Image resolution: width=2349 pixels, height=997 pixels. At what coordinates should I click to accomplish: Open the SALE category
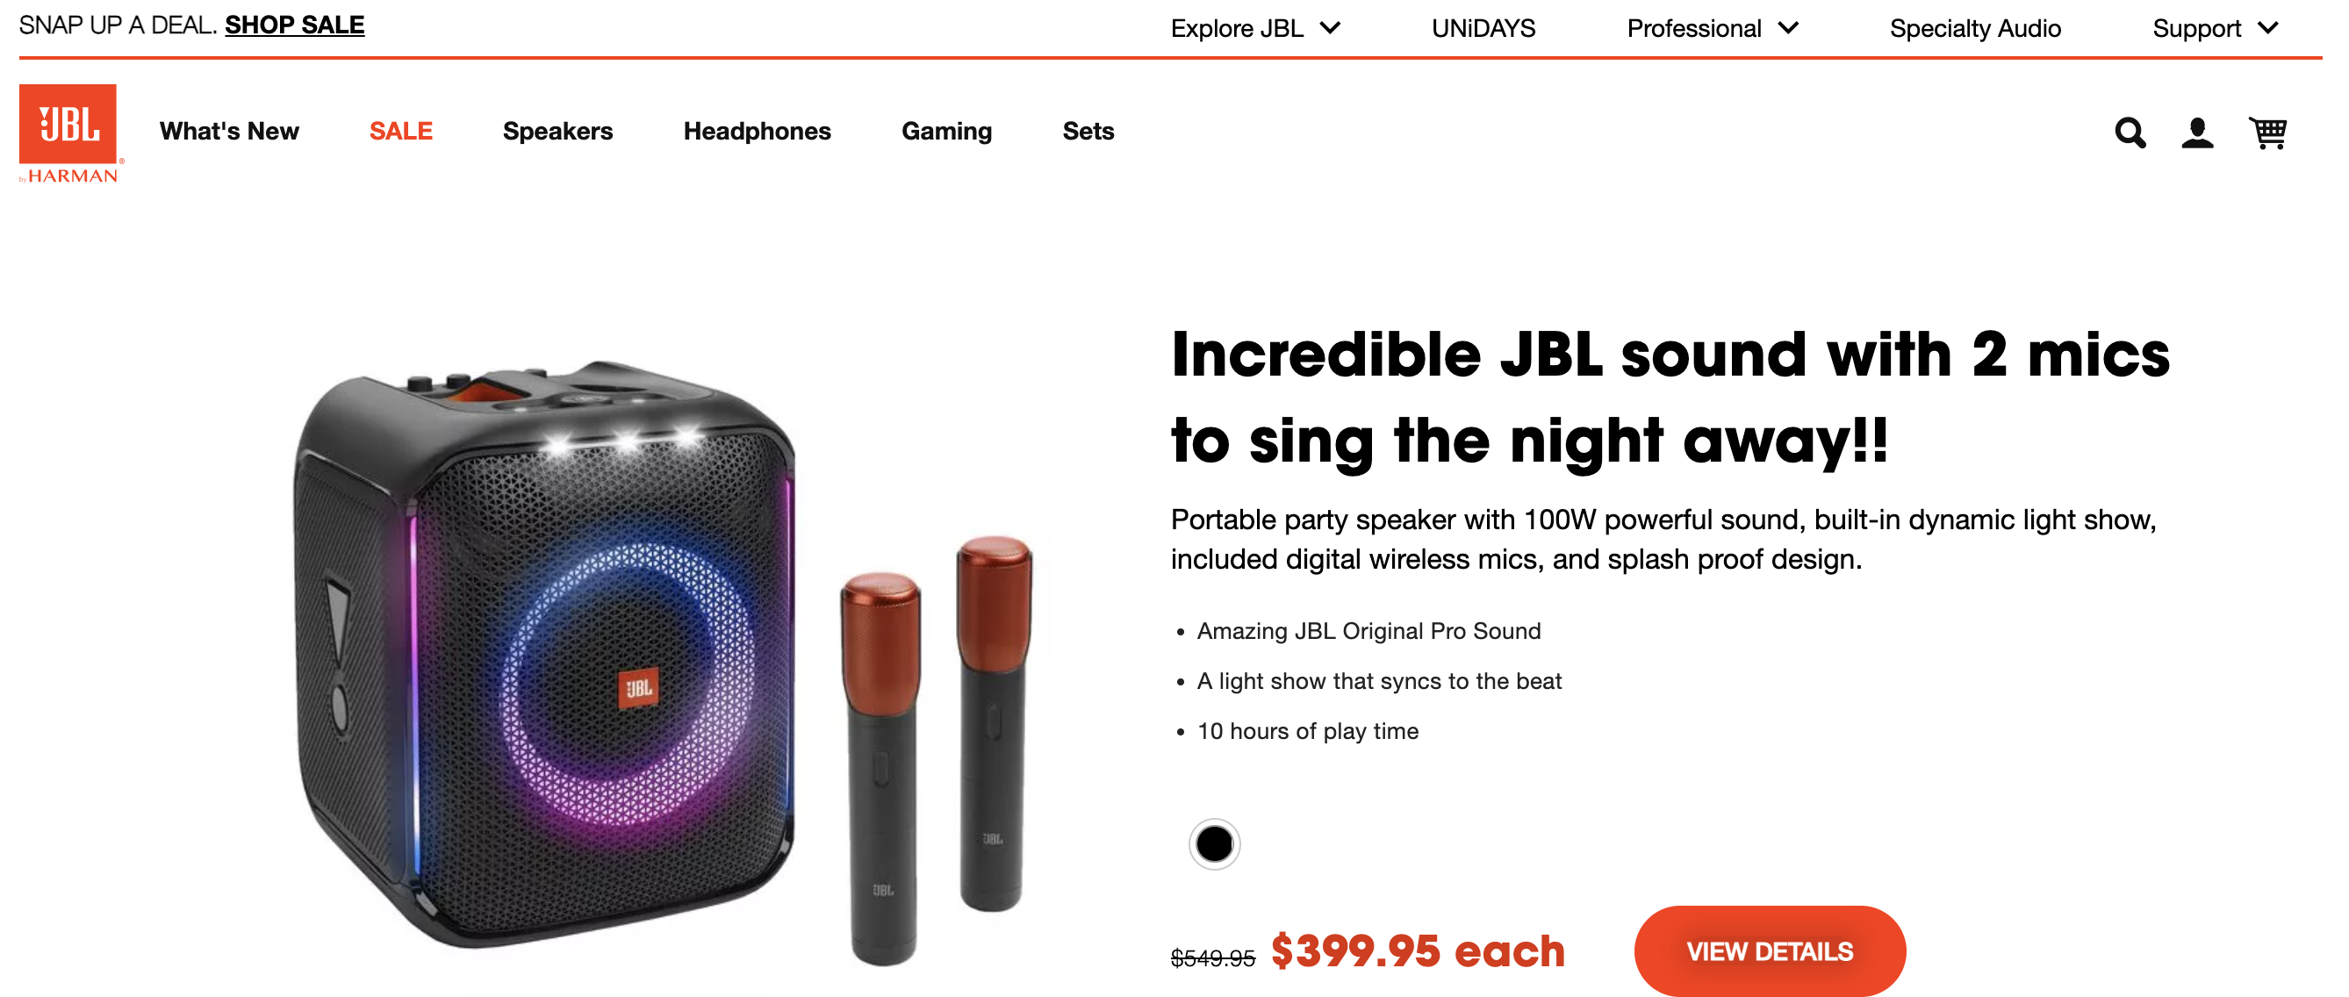[400, 132]
